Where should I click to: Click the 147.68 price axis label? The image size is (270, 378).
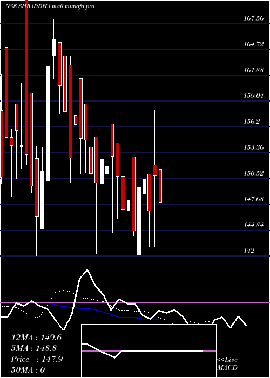254,199
